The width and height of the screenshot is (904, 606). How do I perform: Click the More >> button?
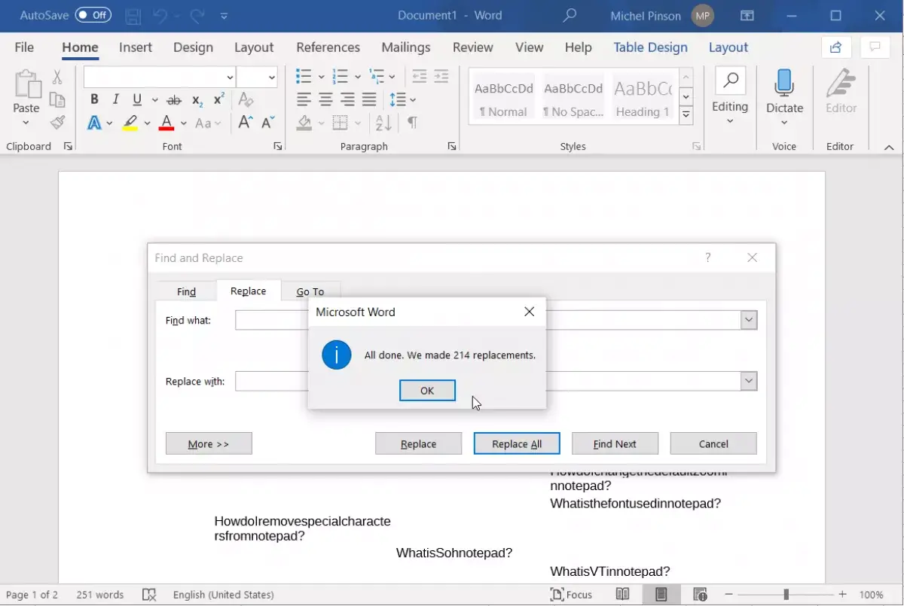click(x=209, y=444)
